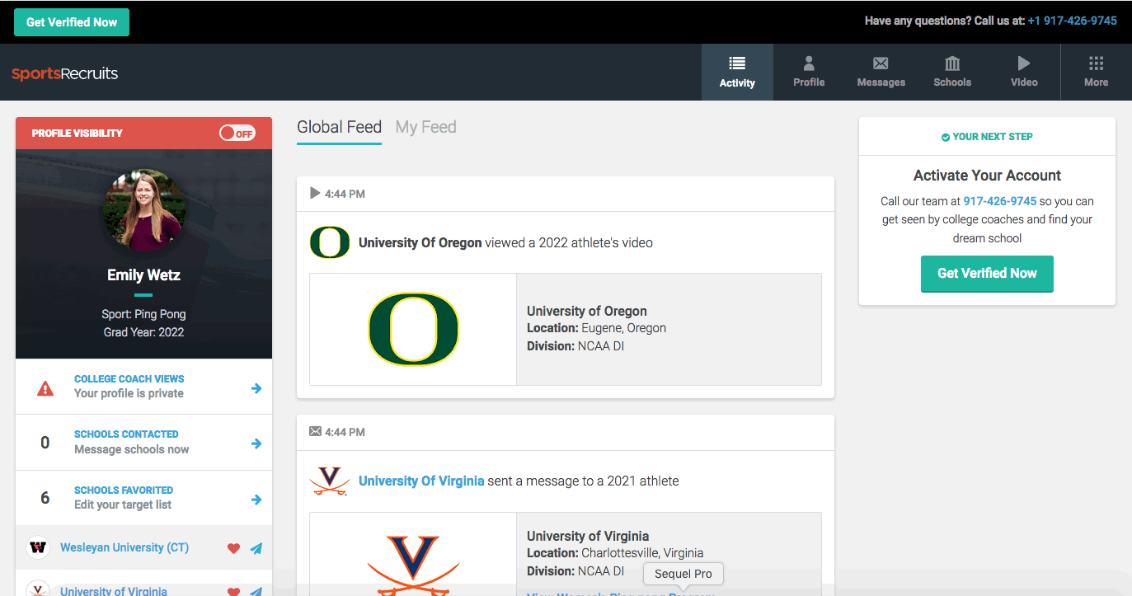Switch to the My Feed tab
Image resolution: width=1132 pixels, height=596 pixels.
(x=425, y=127)
